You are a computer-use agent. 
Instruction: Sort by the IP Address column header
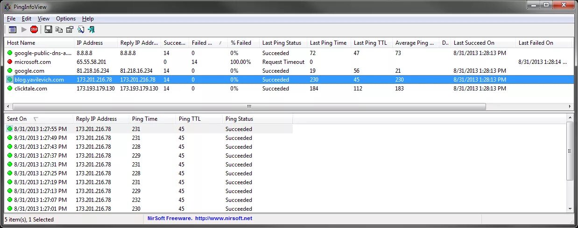[96, 43]
